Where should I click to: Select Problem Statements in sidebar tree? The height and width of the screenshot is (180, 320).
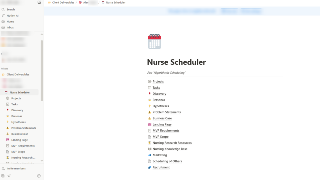23,128
